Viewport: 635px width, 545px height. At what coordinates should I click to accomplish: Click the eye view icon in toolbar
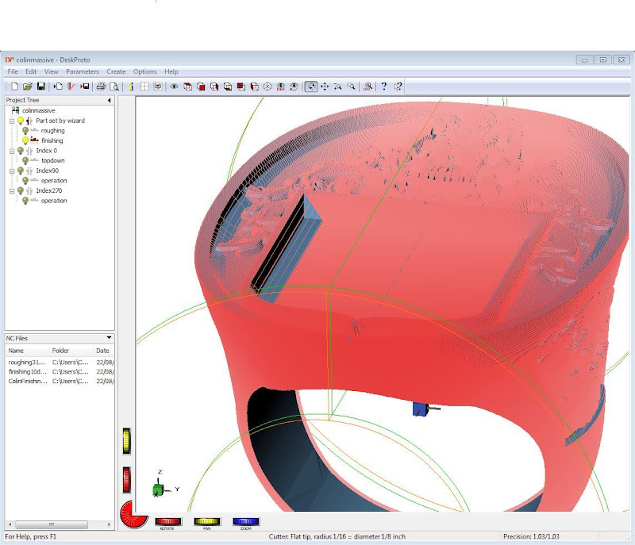coord(174,86)
